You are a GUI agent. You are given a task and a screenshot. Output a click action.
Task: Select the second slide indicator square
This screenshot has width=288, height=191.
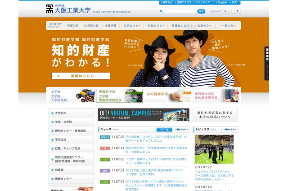coord(267,53)
